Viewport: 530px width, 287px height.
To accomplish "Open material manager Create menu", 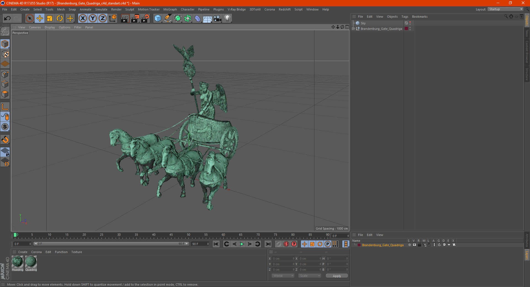I will click(23, 252).
